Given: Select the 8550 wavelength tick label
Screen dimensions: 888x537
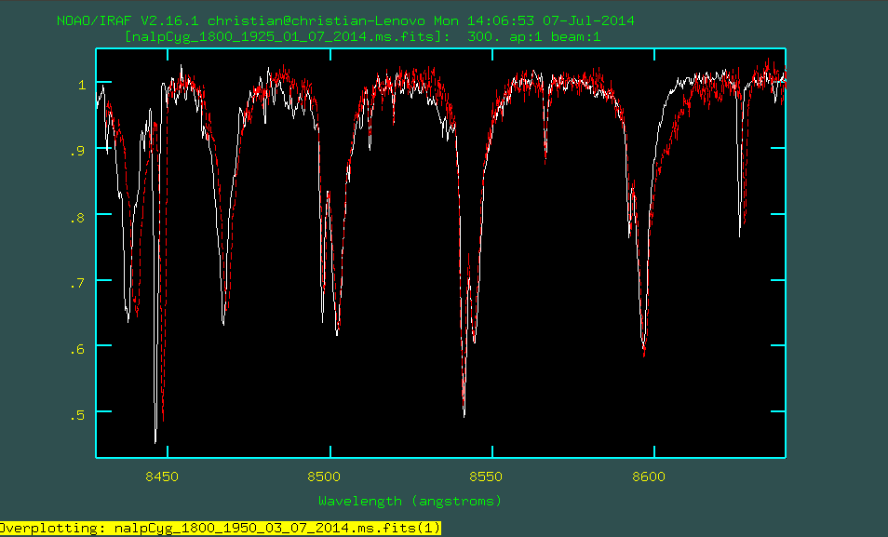Looking at the screenshot, I should (486, 477).
